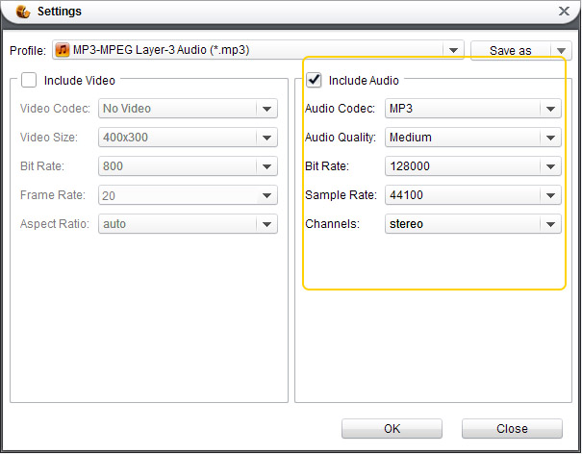Click the Close button

point(512,429)
